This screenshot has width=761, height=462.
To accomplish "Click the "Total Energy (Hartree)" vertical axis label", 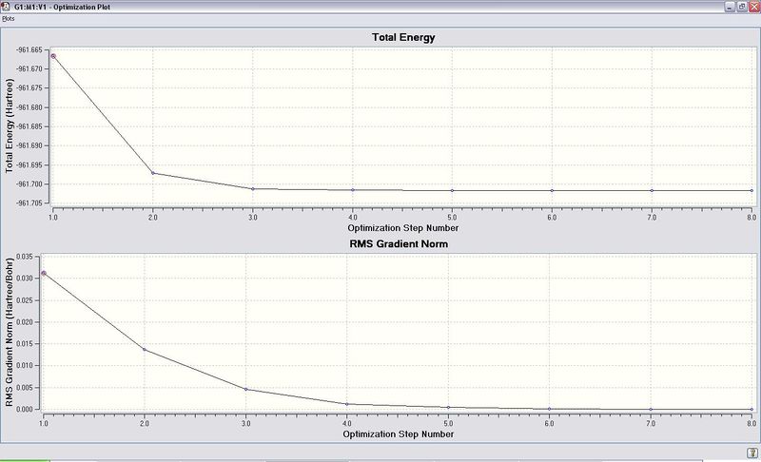I will click(9, 126).
